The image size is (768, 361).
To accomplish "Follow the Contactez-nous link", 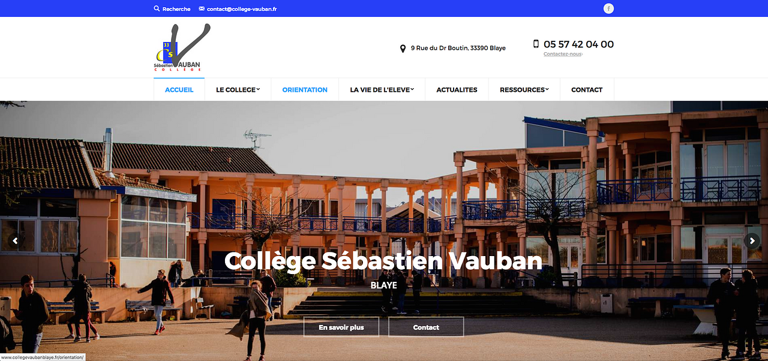I will point(563,55).
